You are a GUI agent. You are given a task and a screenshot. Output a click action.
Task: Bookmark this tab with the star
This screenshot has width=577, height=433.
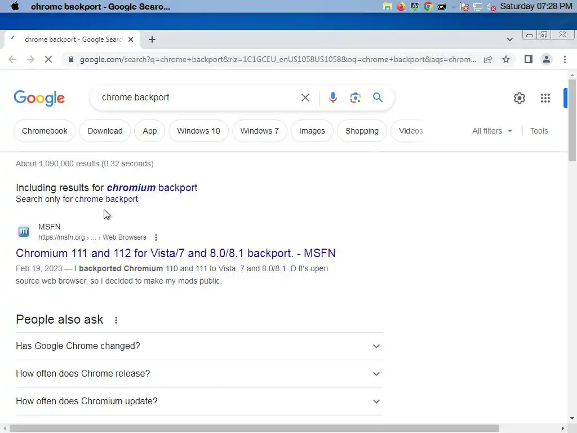(x=506, y=59)
